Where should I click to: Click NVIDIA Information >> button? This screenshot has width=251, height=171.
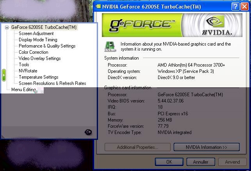[206, 147]
